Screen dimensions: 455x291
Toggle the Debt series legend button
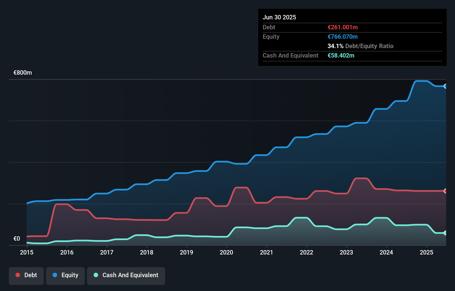click(26, 276)
